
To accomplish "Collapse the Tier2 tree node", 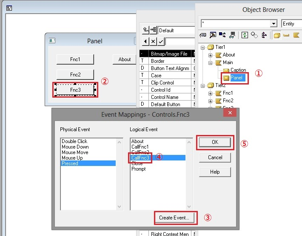I will (202, 86).
